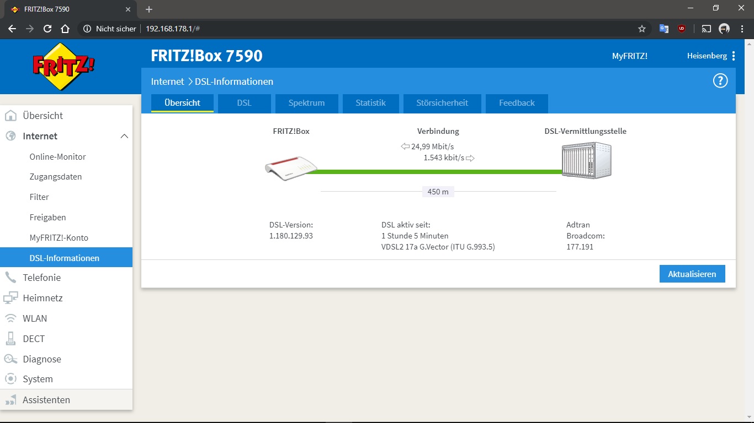Open the Google Translate extension icon
Viewport: 754px width, 423px height.
point(664,29)
